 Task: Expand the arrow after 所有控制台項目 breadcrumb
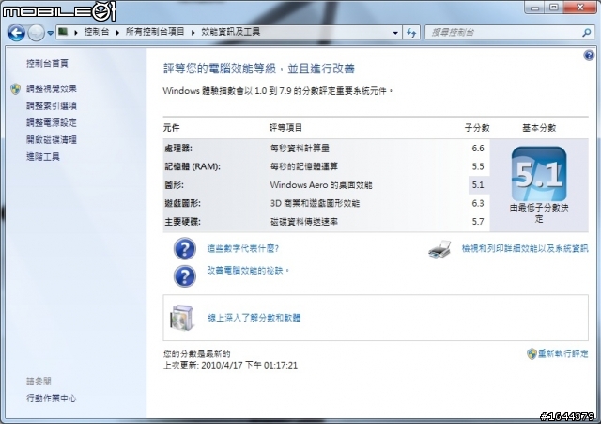pyautogui.click(x=193, y=33)
